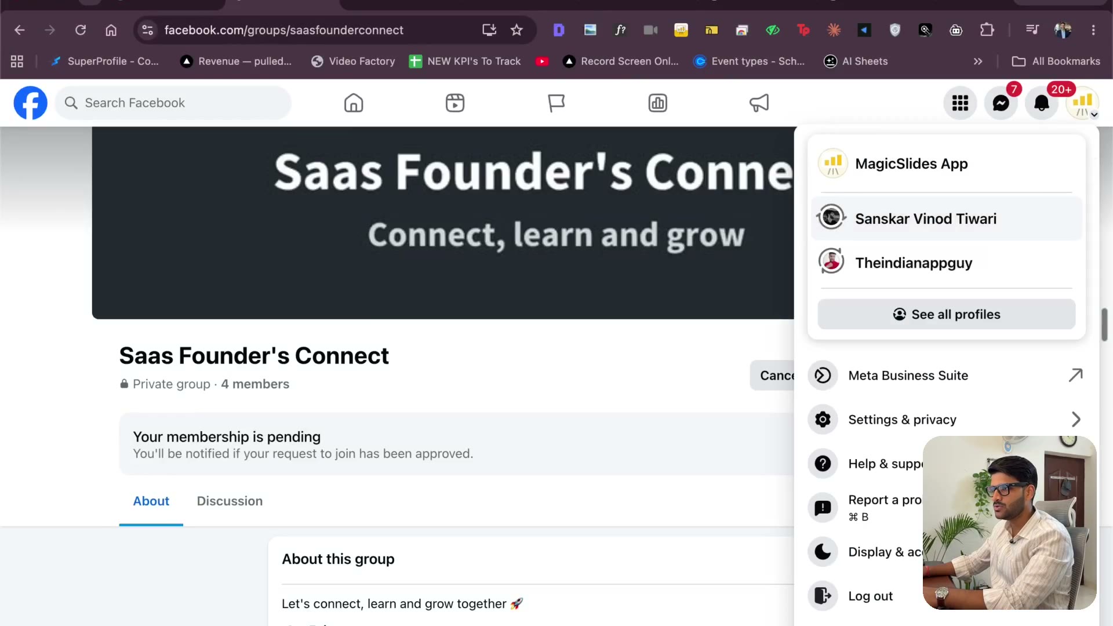The image size is (1113, 626).
Task: Log out of Facebook
Action: [x=865, y=596]
